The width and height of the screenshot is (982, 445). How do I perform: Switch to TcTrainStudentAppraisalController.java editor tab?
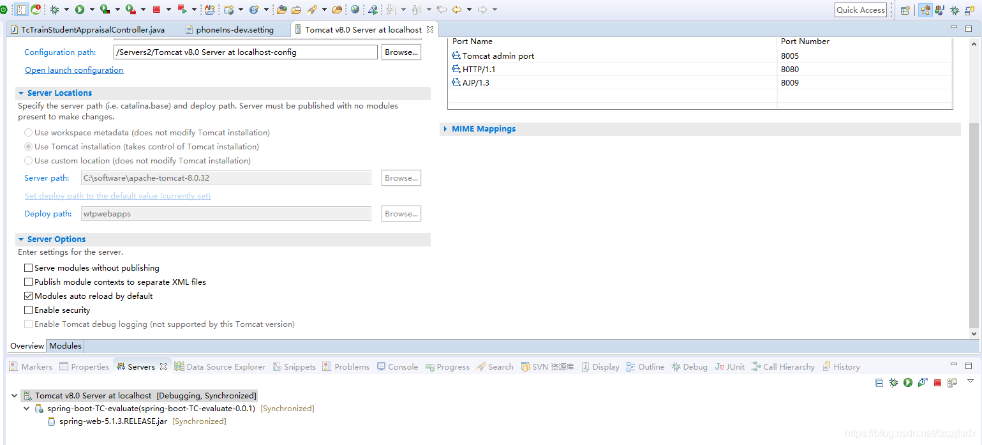click(87, 29)
